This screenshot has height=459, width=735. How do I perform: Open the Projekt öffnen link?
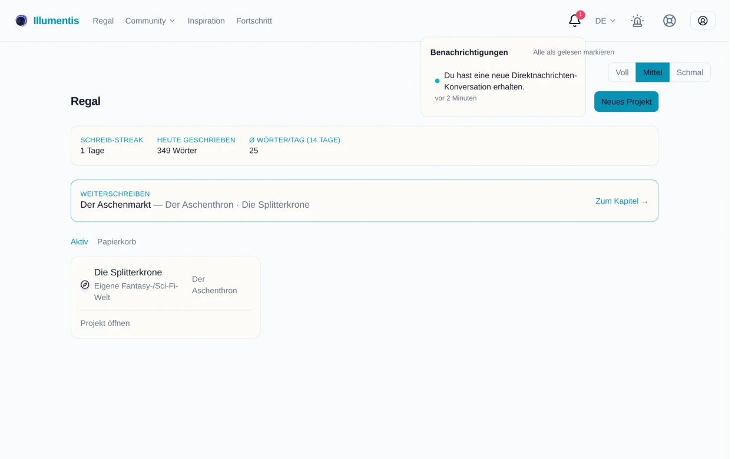(105, 323)
